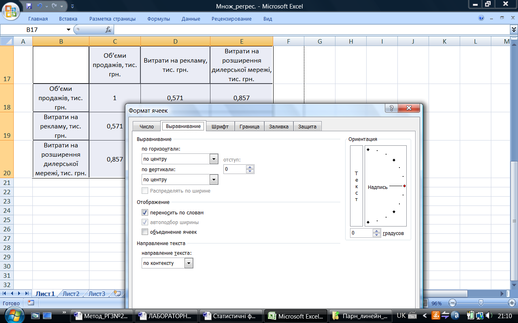This screenshot has height=323, width=518.
Task: Zoom in with plus button
Action: coord(512,303)
